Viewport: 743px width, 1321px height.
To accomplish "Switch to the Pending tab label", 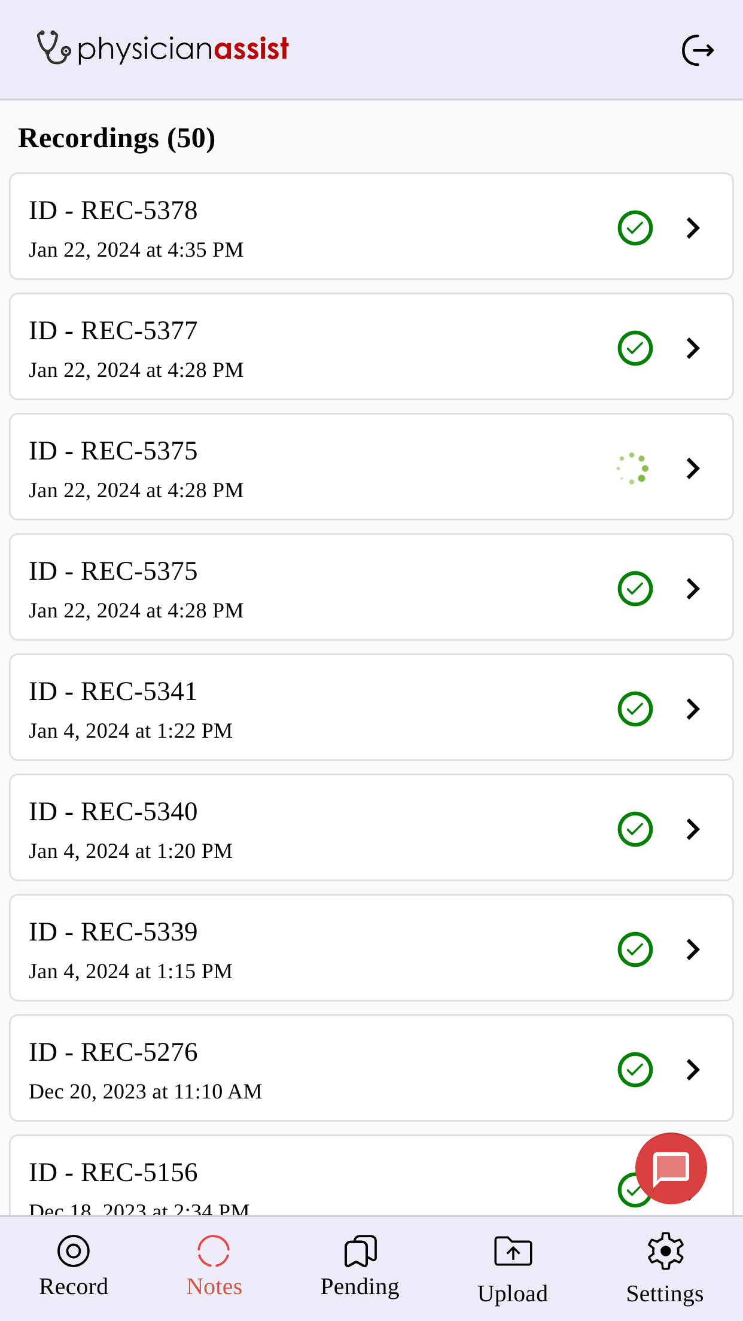I will click(x=360, y=1287).
